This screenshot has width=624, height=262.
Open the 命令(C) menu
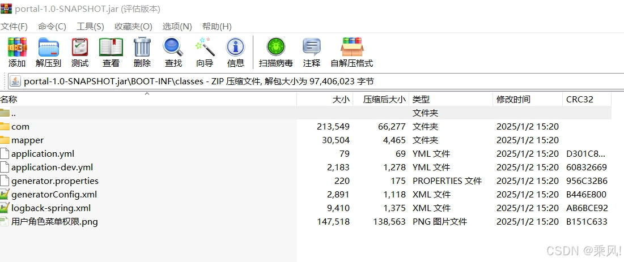52,27
